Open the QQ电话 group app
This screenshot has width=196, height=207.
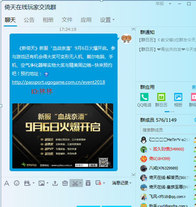(144, 97)
